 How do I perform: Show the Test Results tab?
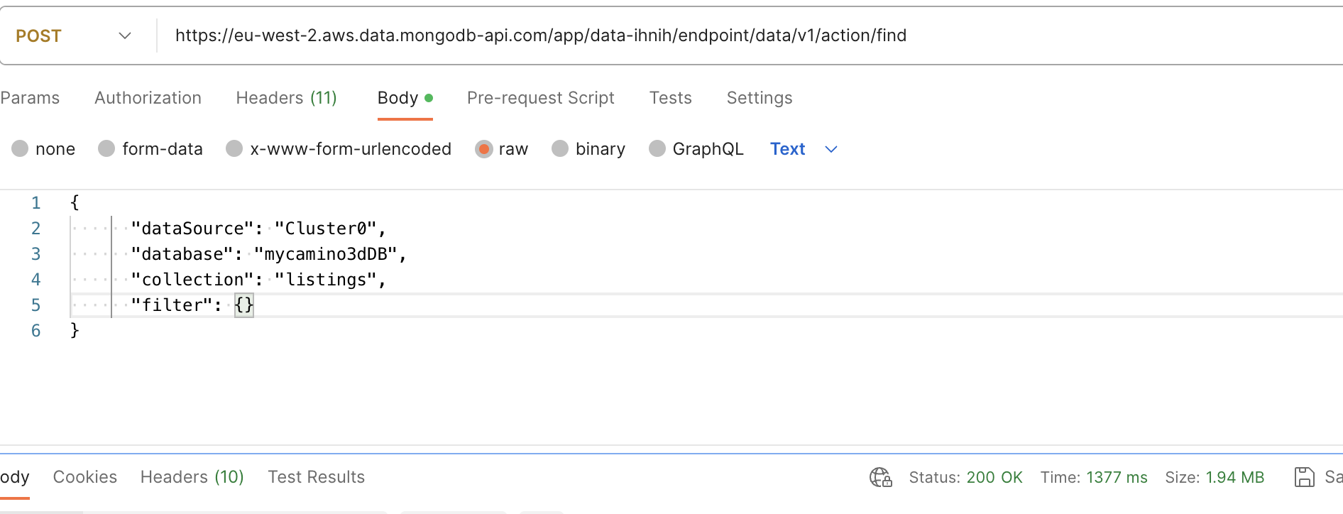click(x=316, y=477)
